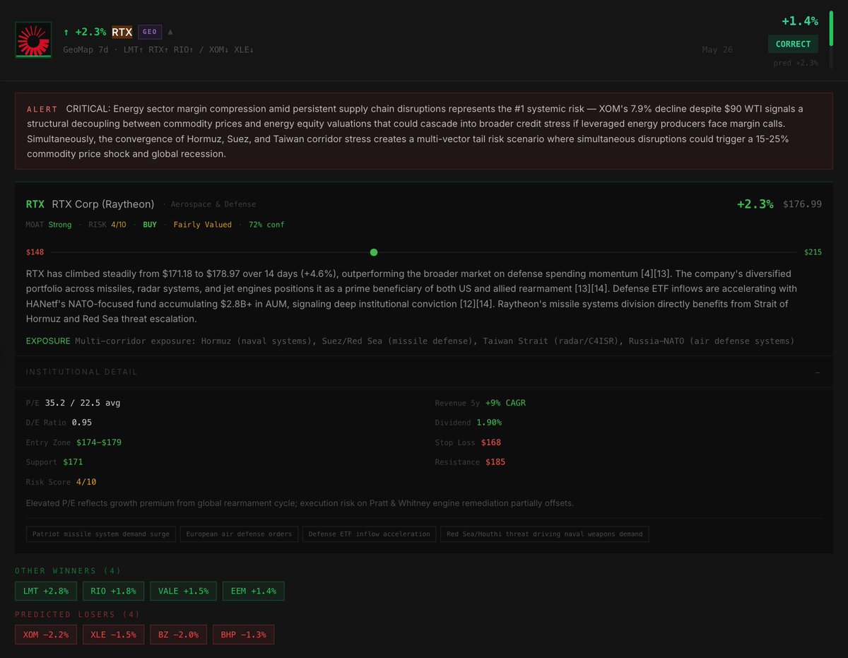
Task: Click the May 26 date
Action: click(x=717, y=50)
